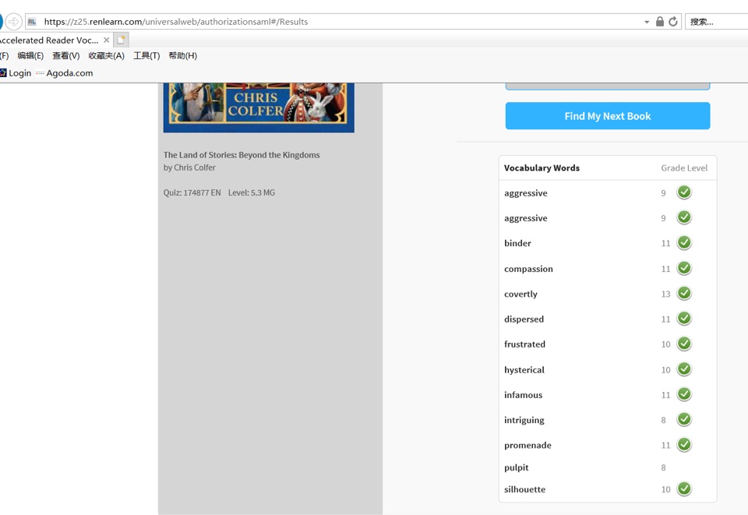Open the Login bookmark

16,73
